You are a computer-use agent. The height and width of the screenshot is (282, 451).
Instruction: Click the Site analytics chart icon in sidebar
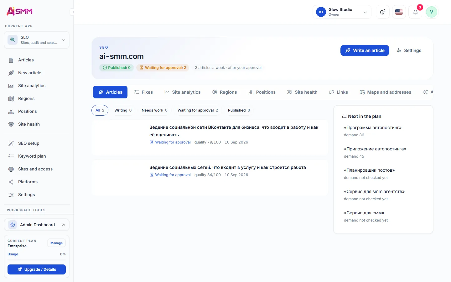(11, 86)
